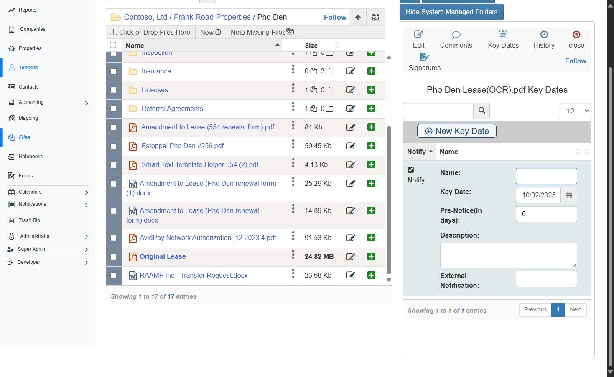Open the Signatures icon

pos(424,57)
